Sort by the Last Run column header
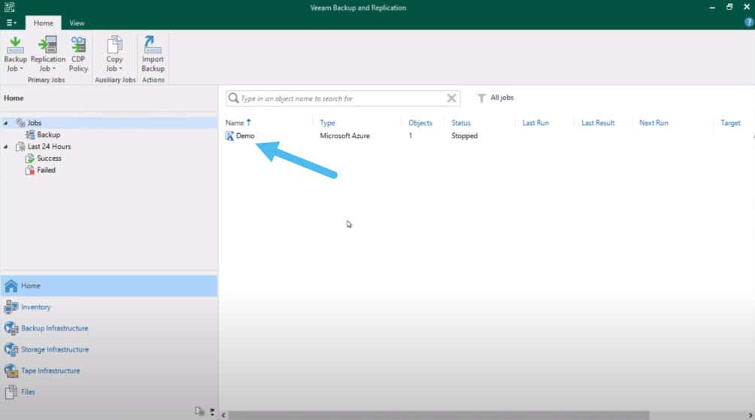The height and width of the screenshot is (420, 755). 535,122
